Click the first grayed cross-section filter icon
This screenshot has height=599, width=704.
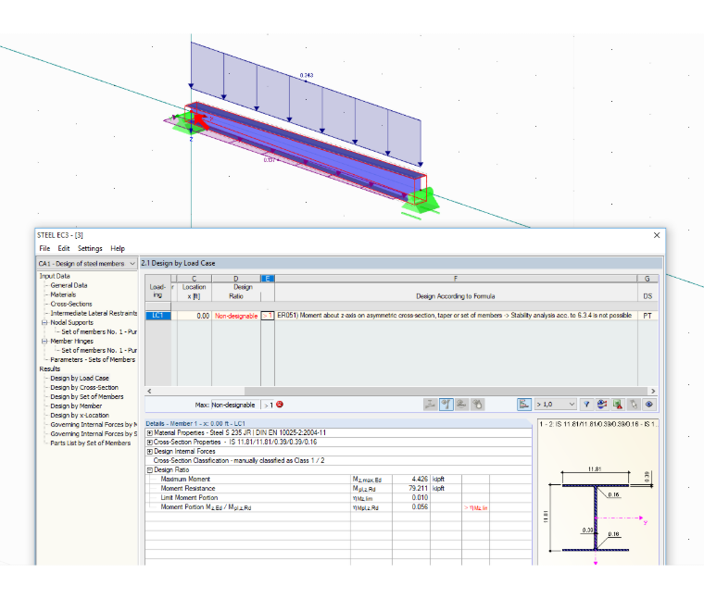pos(430,405)
